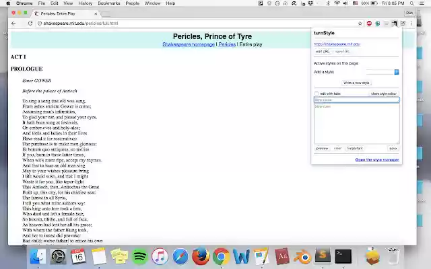Open Notes from the Dock
This screenshot has height=269, width=431.
(x=99, y=256)
